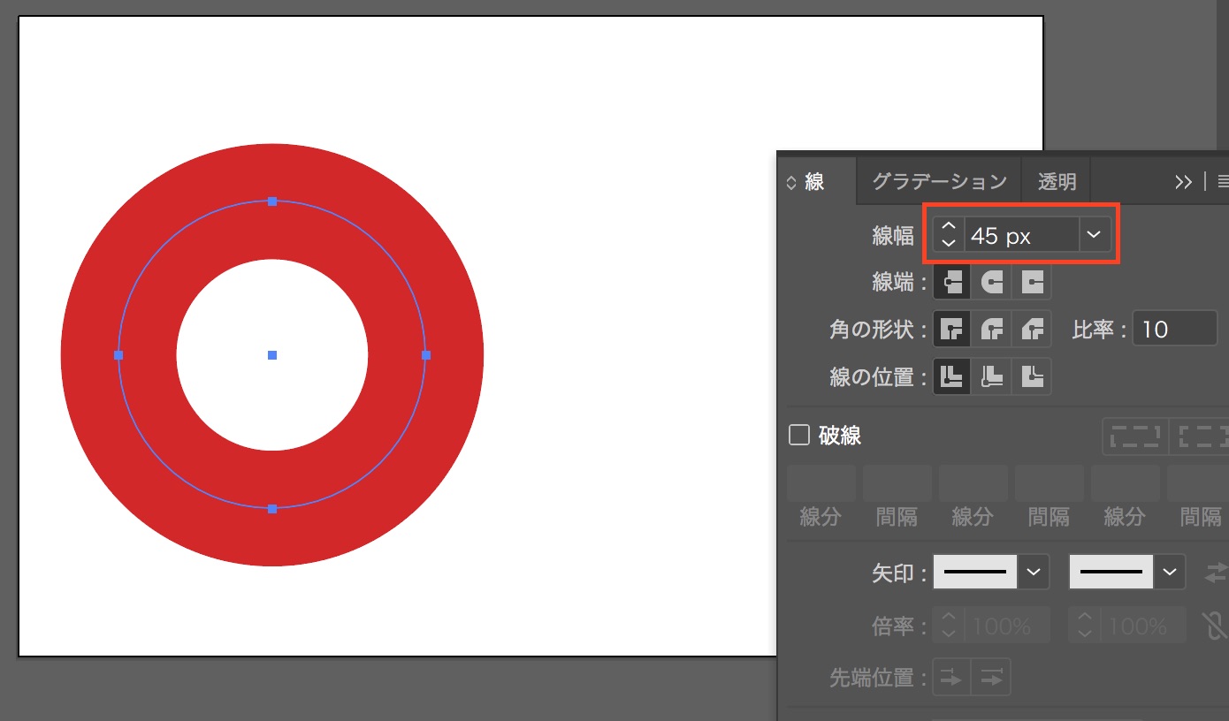This screenshot has width=1229, height=721.
Task: Enable the 破線 checkbox
Action: [799, 435]
